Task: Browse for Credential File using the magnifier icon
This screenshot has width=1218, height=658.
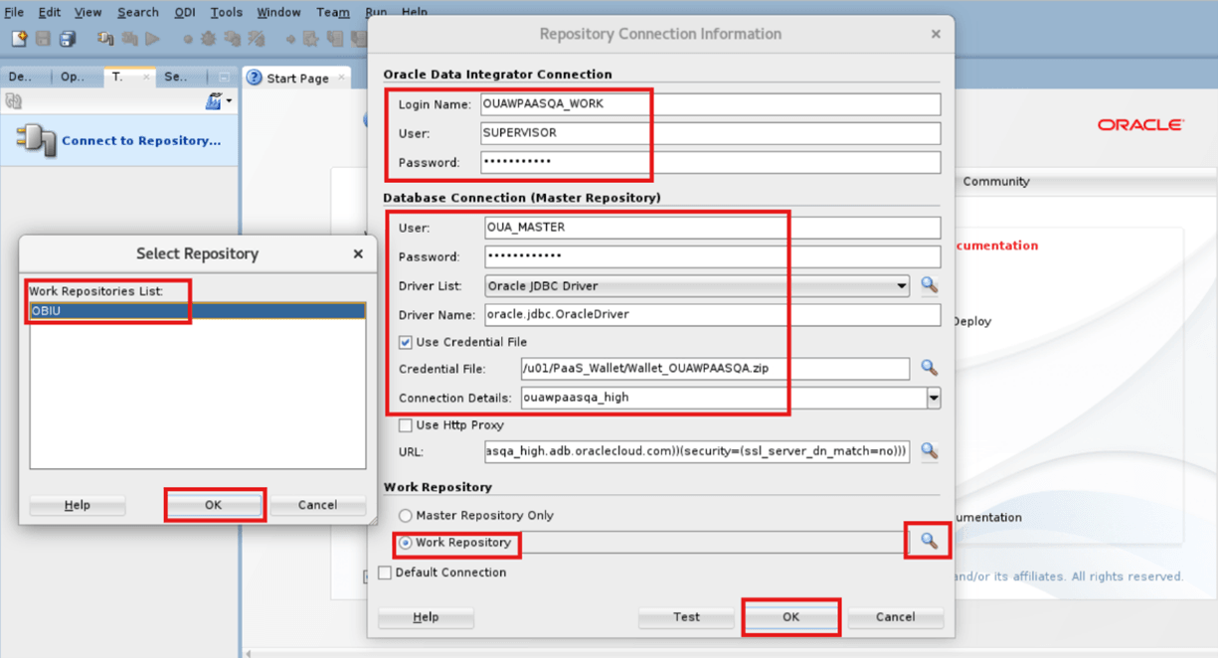Action: [x=929, y=369]
